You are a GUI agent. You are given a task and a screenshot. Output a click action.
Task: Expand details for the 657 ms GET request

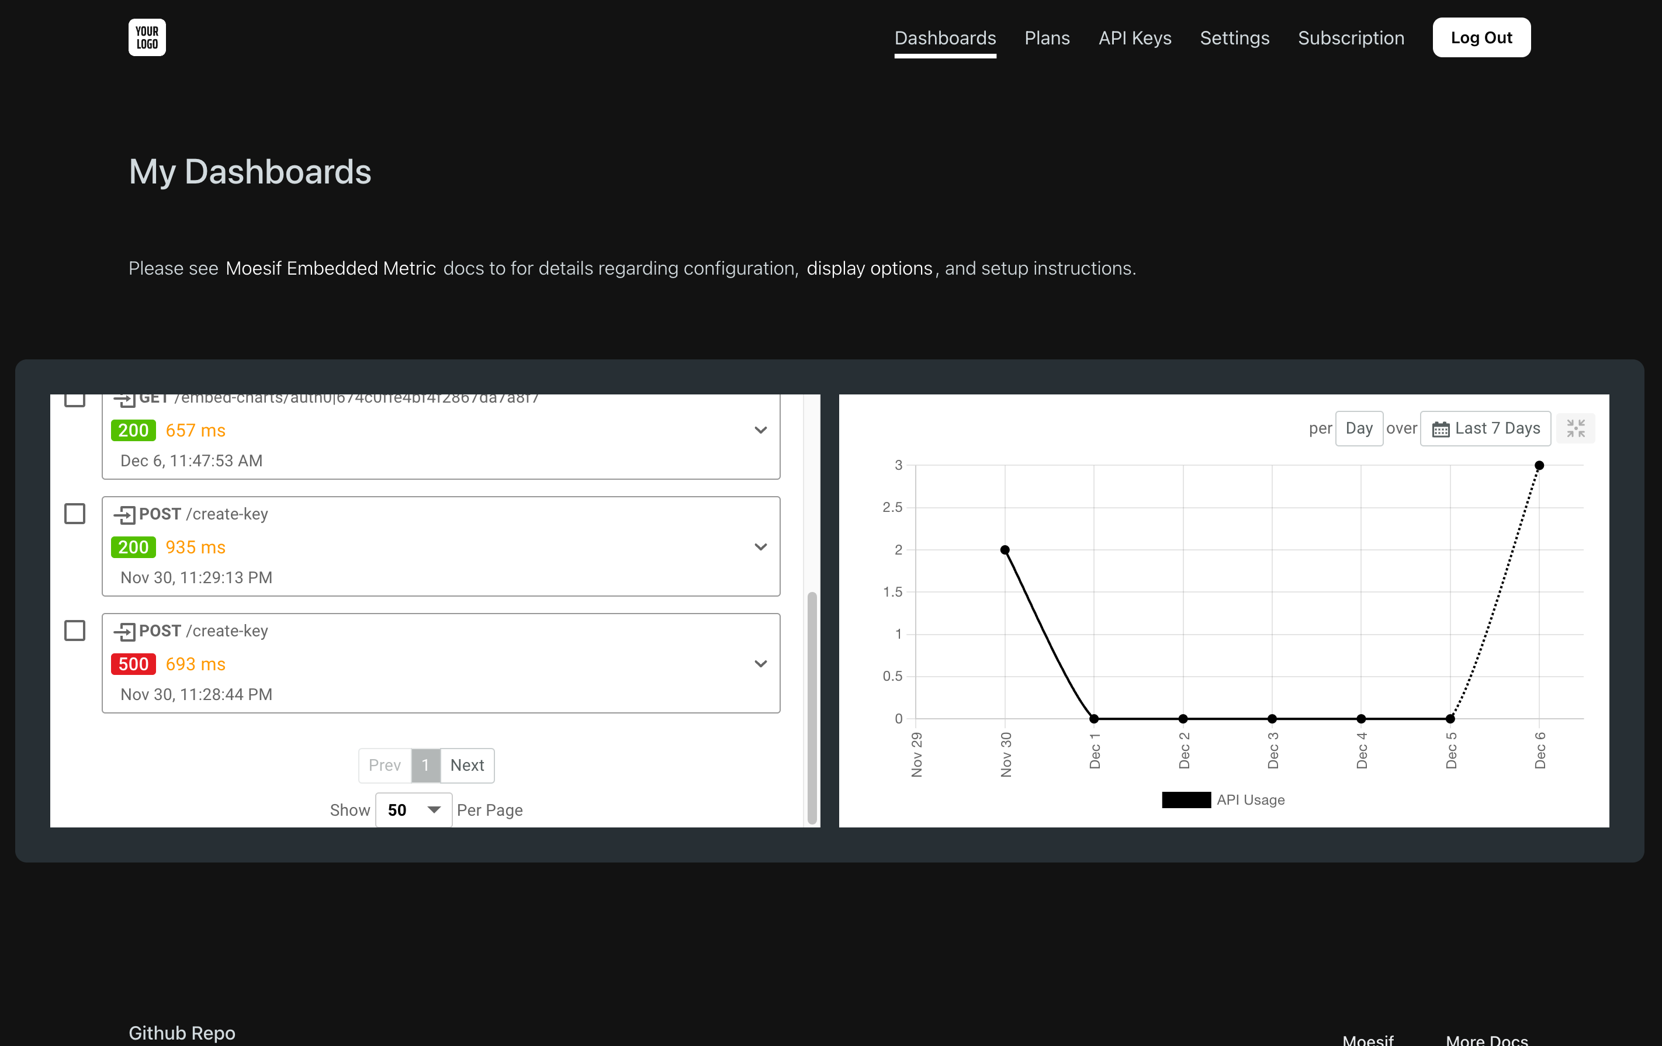(761, 429)
